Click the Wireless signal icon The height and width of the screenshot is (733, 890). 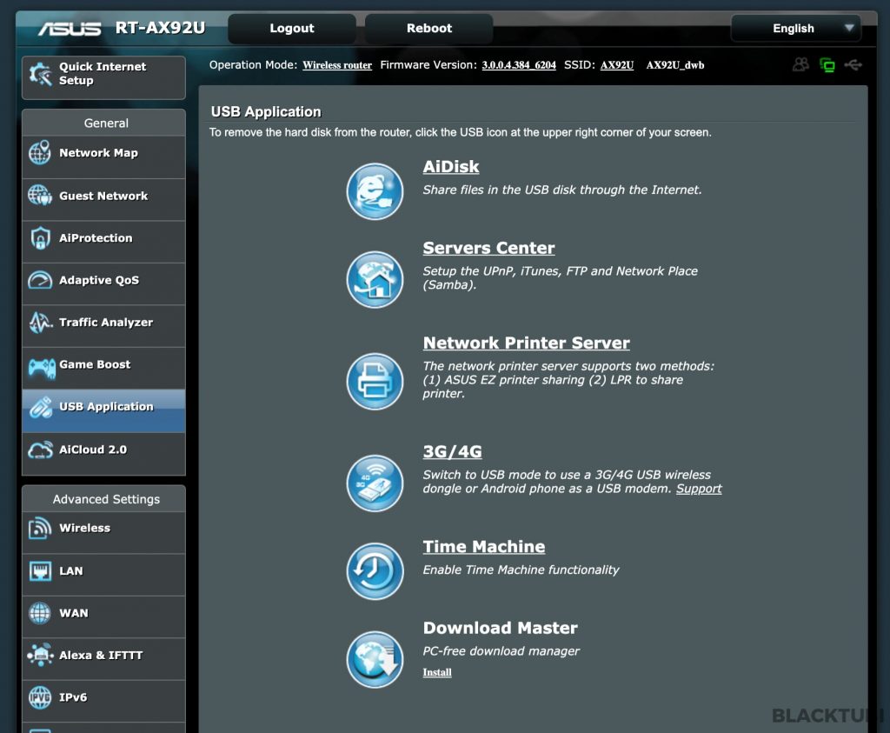[x=40, y=528]
